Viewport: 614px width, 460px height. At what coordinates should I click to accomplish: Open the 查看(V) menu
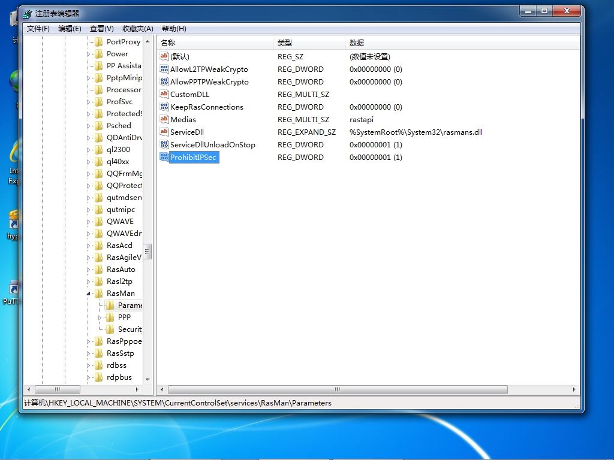[102, 29]
